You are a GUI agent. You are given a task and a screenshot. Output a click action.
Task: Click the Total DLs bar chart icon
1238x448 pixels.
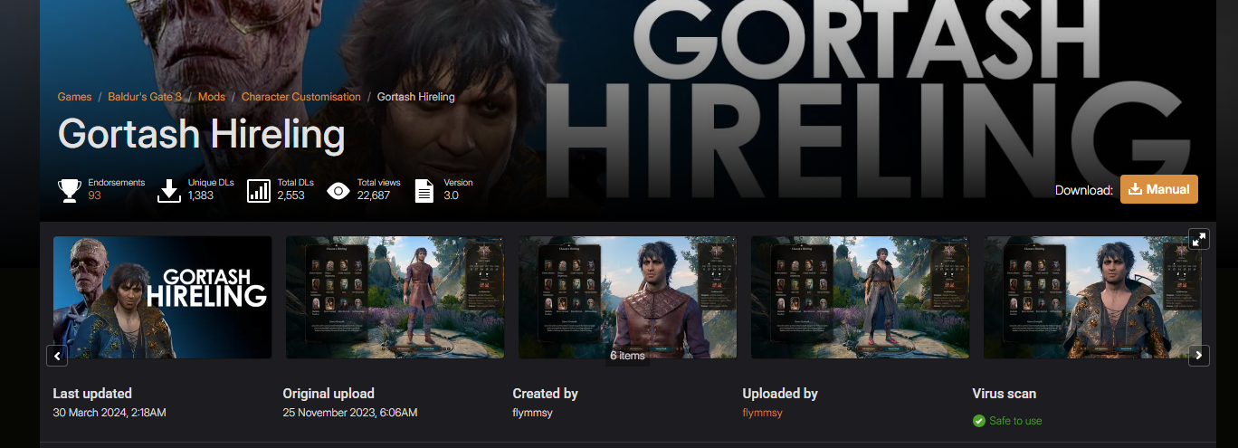(259, 190)
